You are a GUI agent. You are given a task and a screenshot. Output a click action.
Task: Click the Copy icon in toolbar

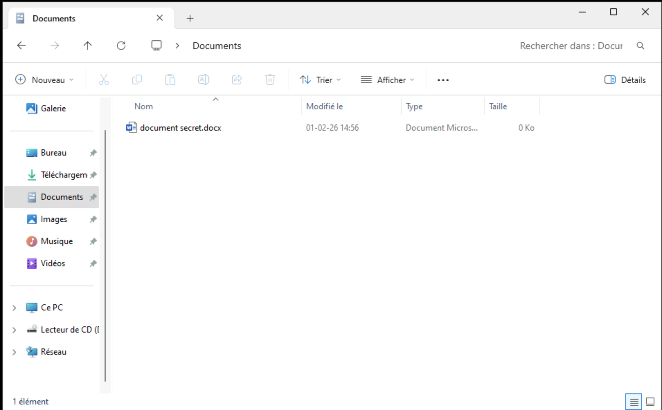[137, 80]
